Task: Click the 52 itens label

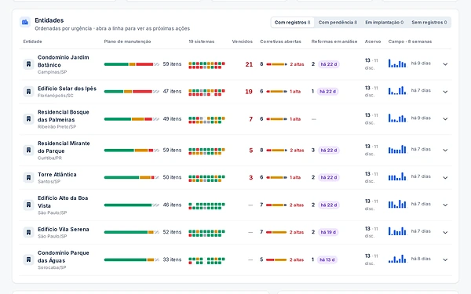Action: (172, 232)
